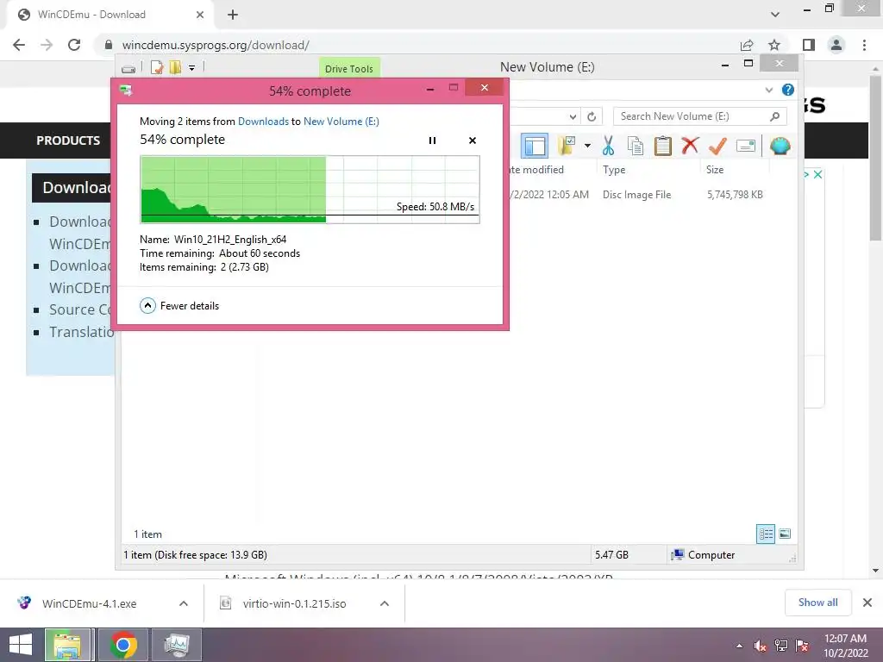Close the WinCDEmu - Download tab
The image size is (883, 662).
click(x=200, y=15)
